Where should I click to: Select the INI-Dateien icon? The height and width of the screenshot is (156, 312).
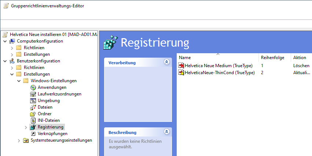click(x=33, y=120)
